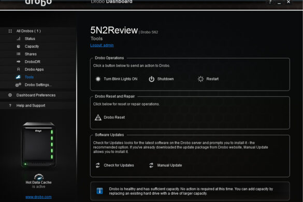Click the Hot Data Cache gauge icon
Viewport: 303px width, 202px height.
39,177
